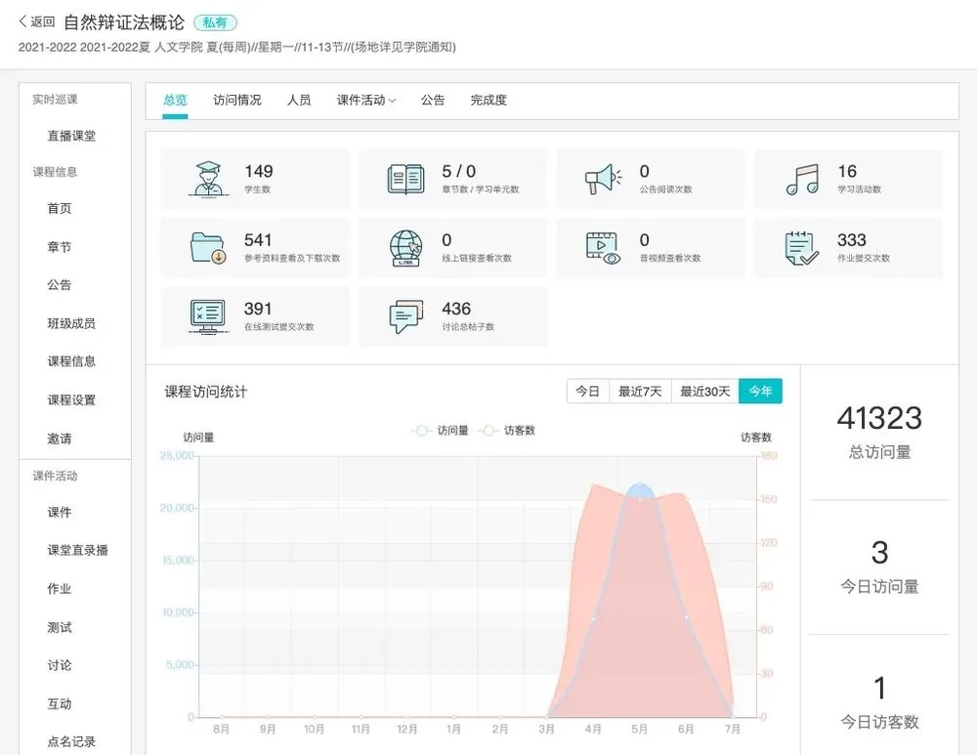Screen dimensions: 977x755
Task: Open 首页 in the sidebar
Action: point(60,209)
